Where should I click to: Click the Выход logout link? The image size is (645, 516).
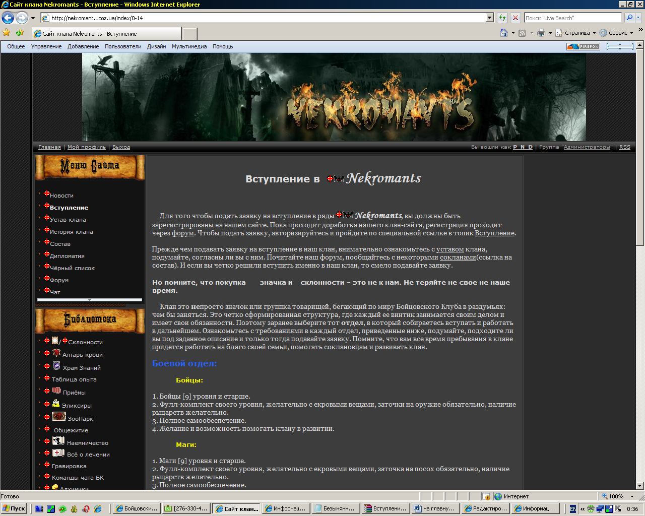click(121, 147)
